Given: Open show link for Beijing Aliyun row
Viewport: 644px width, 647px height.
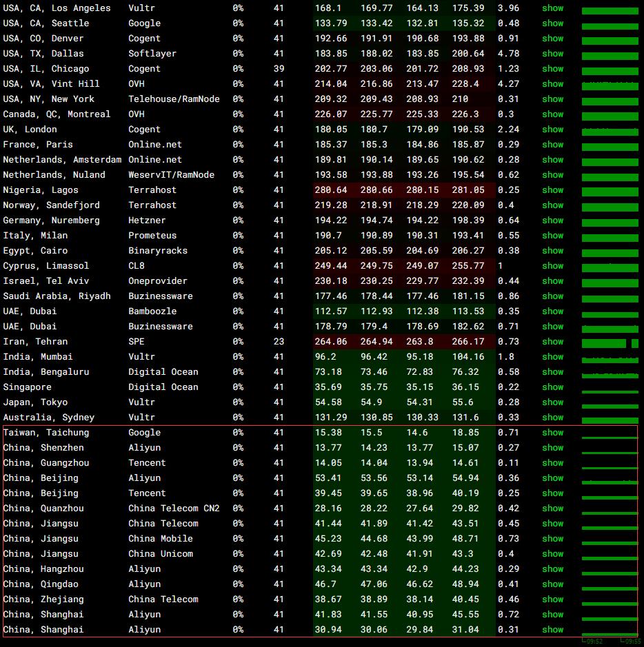Looking at the screenshot, I should point(552,478).
